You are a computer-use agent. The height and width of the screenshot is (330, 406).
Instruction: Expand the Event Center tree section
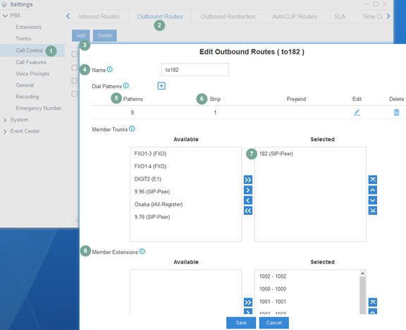pyautogui.click(x=5, y=131)
